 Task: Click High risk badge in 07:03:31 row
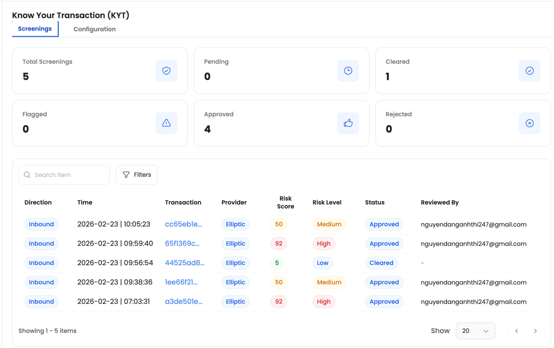(x=324, y=301)
